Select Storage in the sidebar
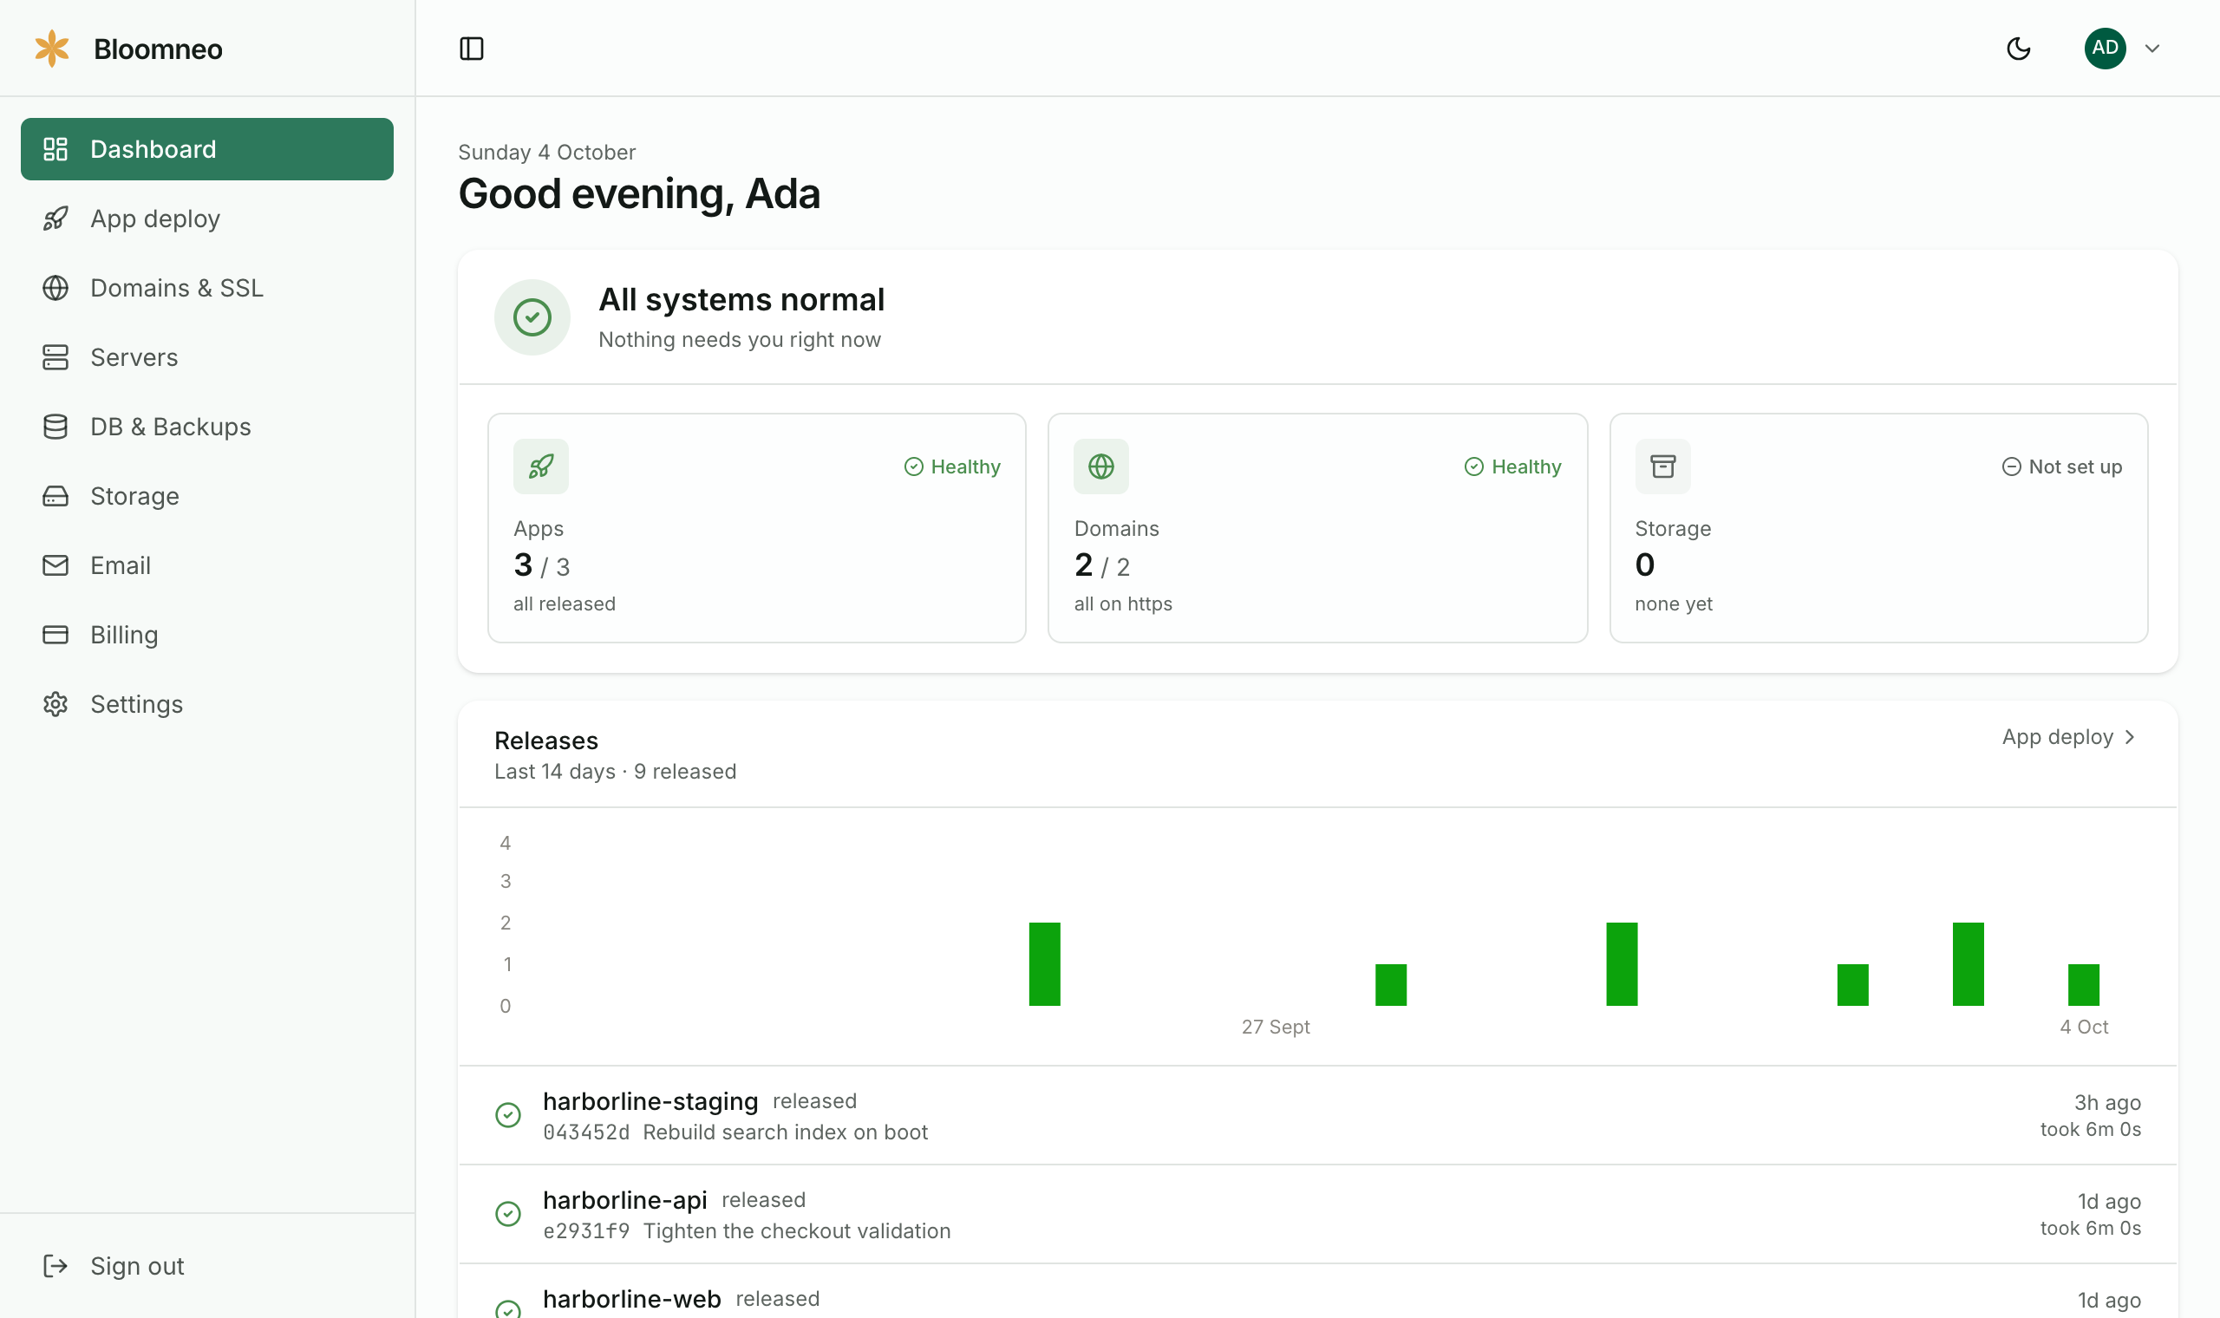The image size is (2220, 1318). tap(207, 496)
